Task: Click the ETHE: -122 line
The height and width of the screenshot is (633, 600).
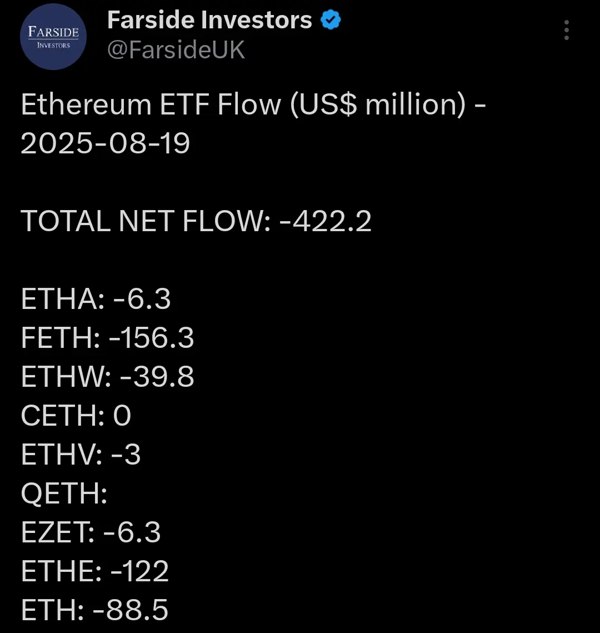Action: [x=95, y=571]
